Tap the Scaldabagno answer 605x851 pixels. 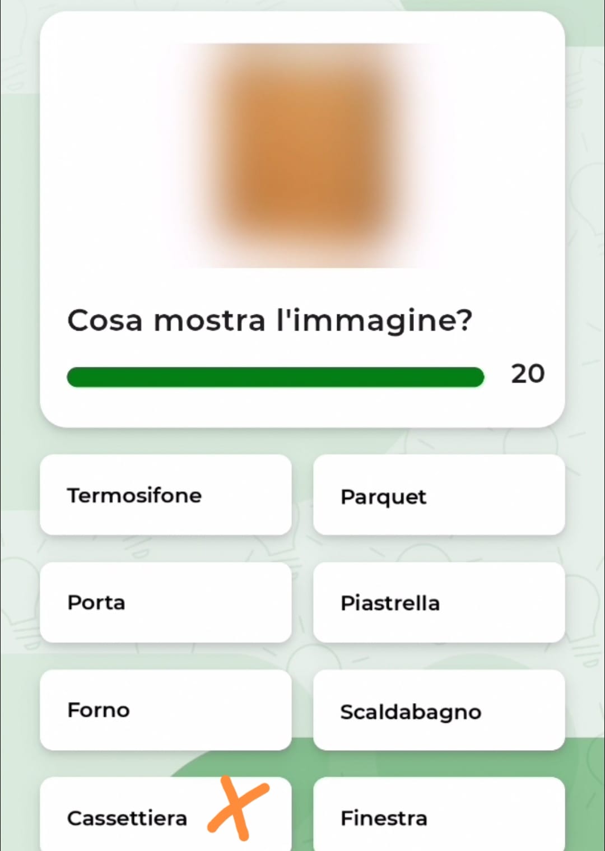click(x=439, y=711)
